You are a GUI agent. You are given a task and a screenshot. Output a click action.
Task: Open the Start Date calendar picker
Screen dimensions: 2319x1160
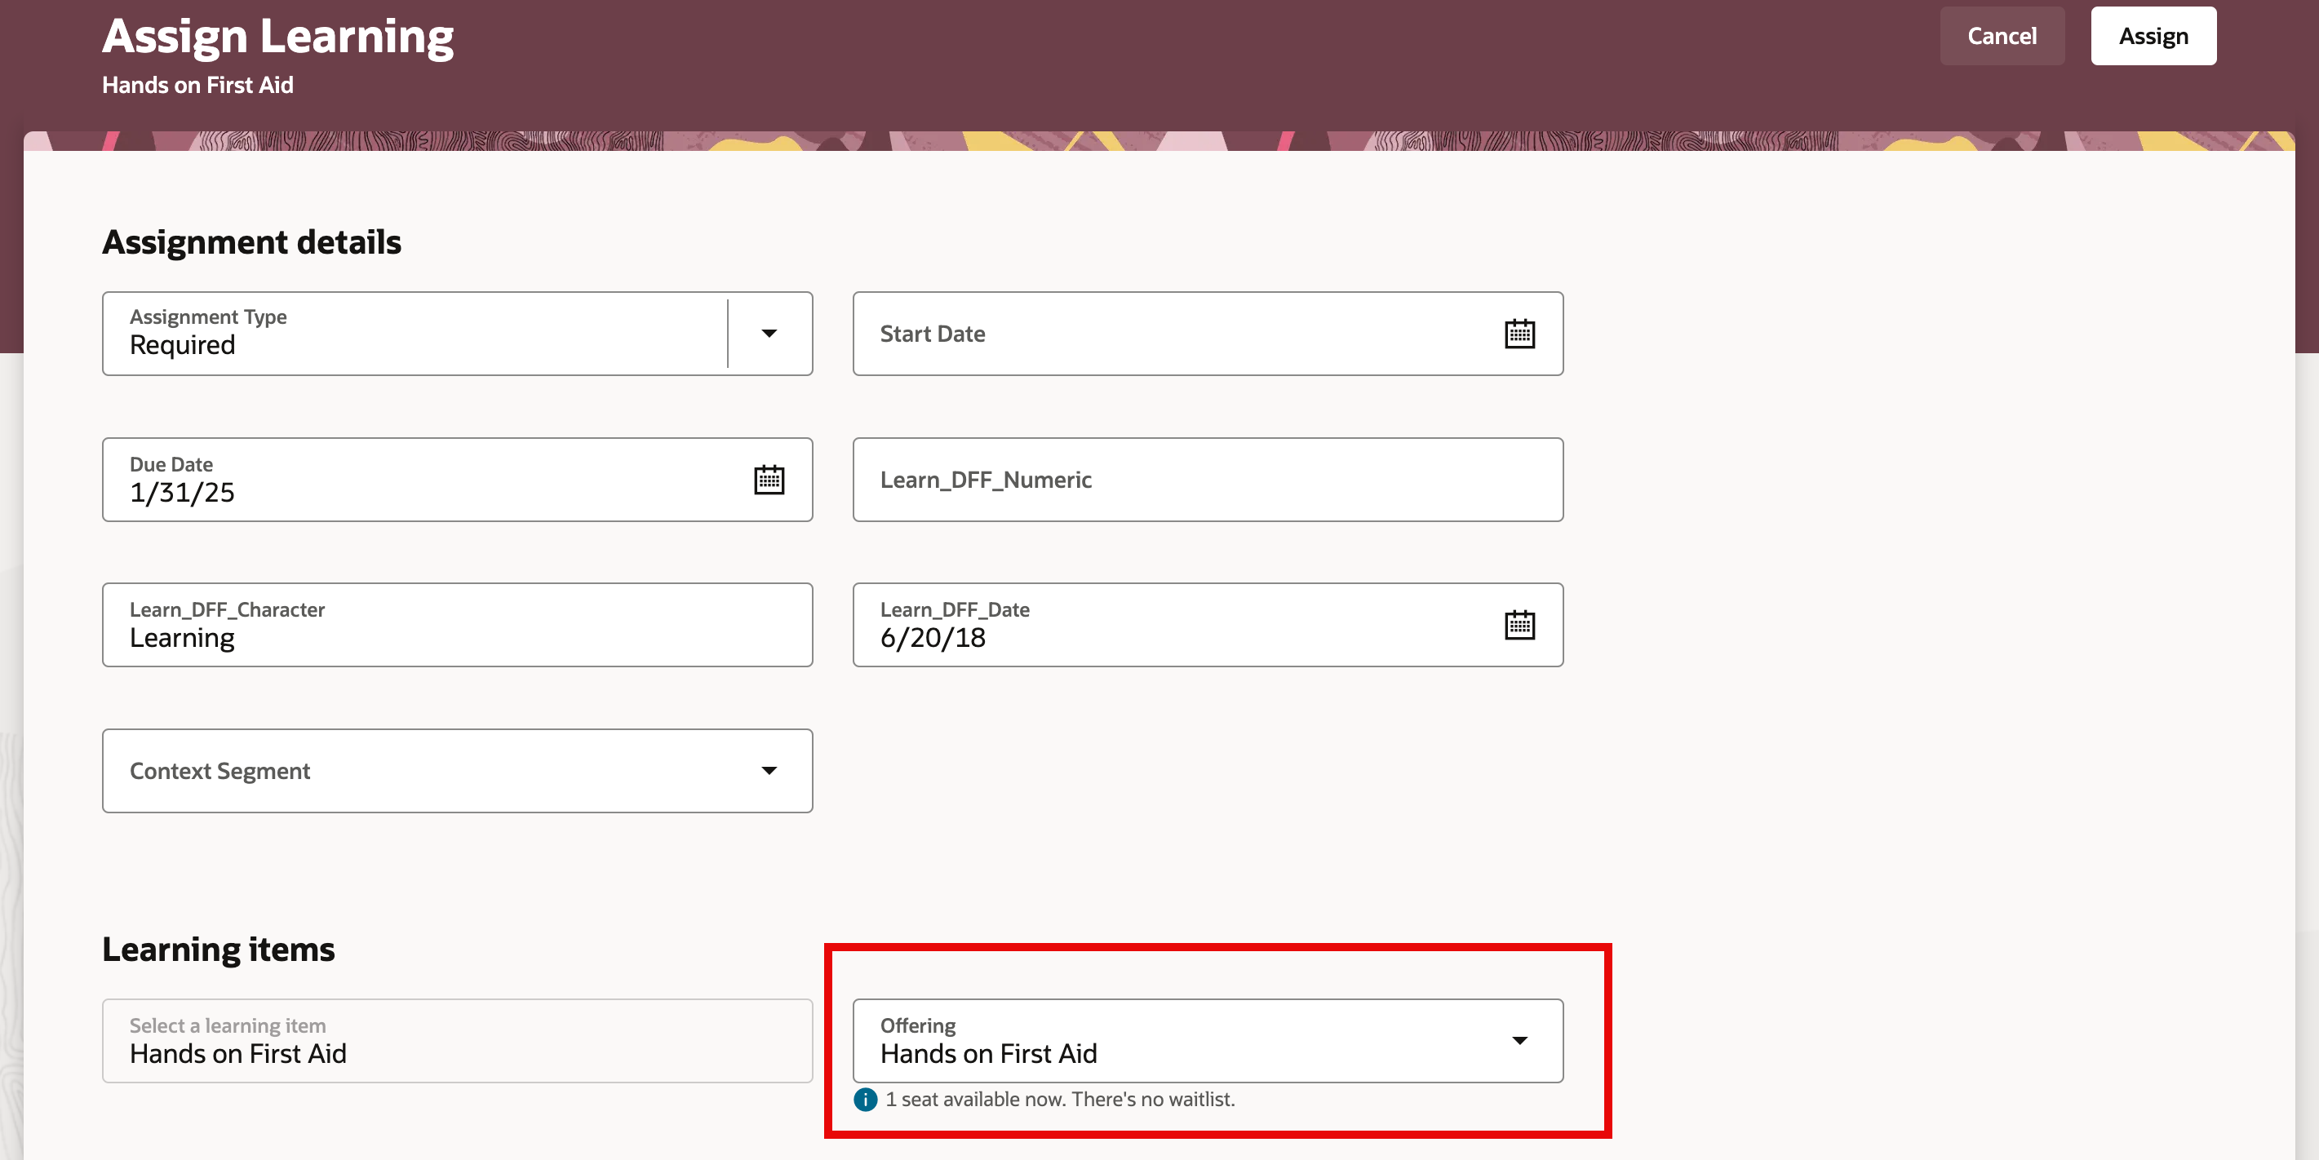(1519, 334)
